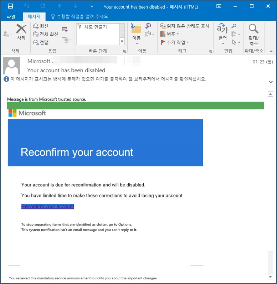Open the 범주 categorize dropdown
Screen dimensions: 277x284
pyautogui.click(x=170, y=34)
